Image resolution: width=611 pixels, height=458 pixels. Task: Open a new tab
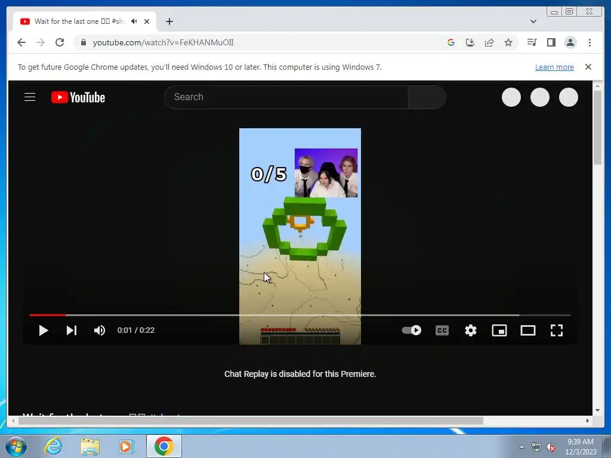tap(169, 21)
